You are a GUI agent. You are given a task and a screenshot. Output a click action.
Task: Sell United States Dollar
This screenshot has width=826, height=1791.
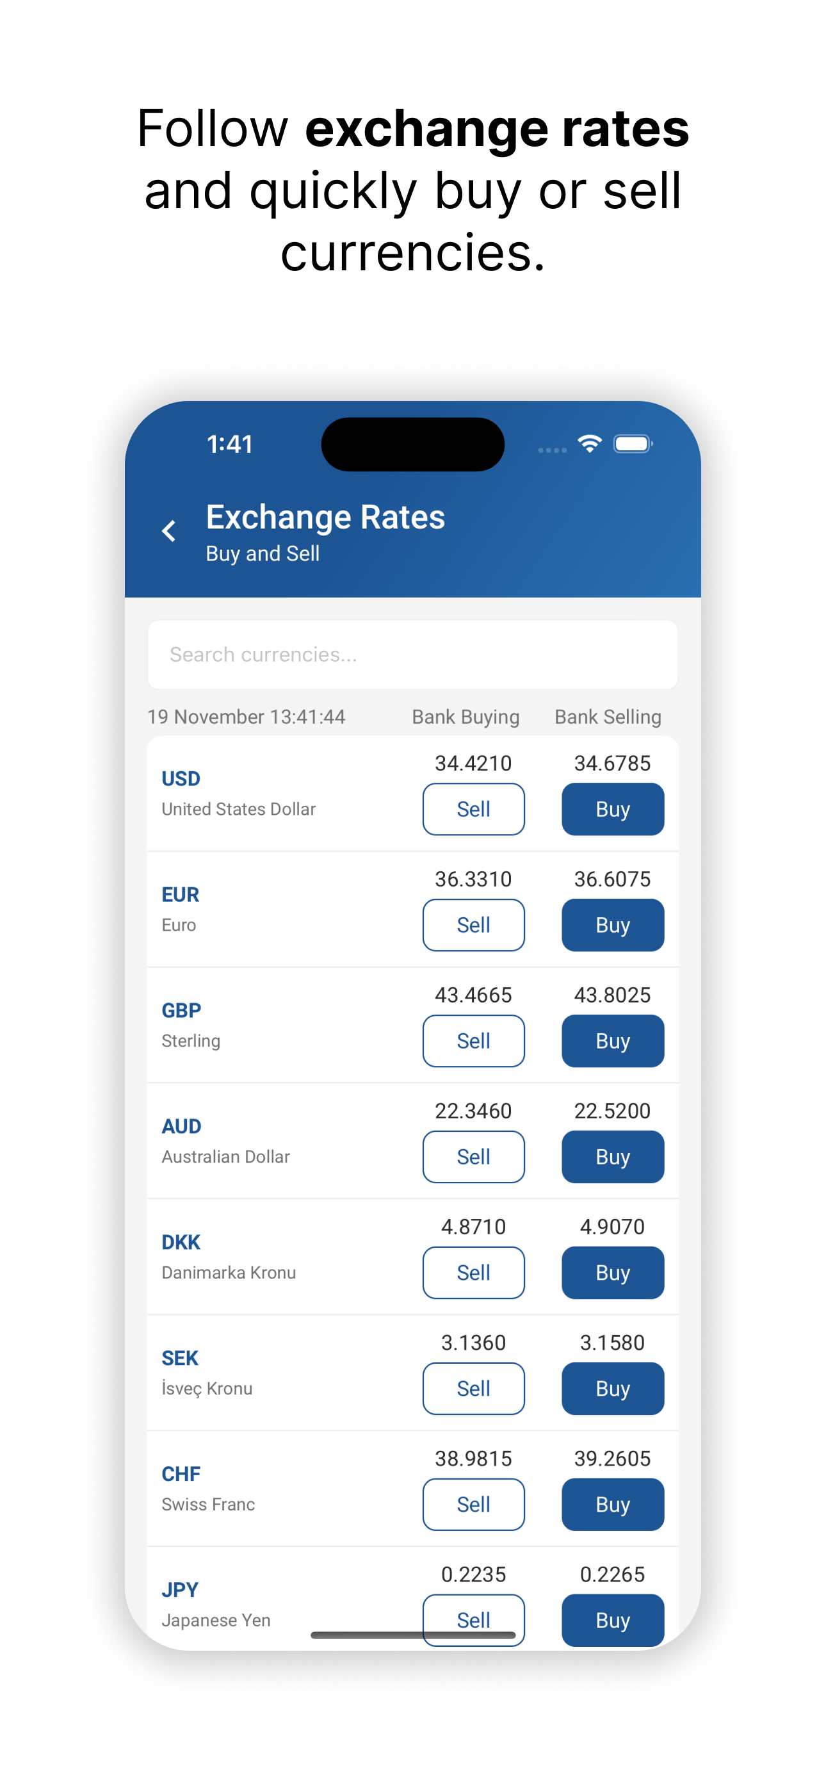pos(473,809)
